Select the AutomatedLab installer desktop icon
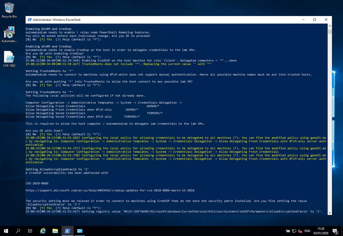 click(9, 34)
